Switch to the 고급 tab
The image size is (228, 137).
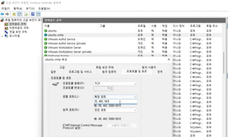62,67
